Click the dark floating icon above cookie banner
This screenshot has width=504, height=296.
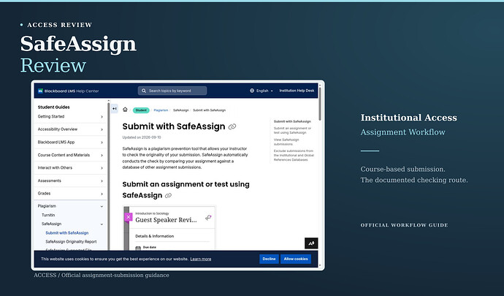tap(311, 243)
